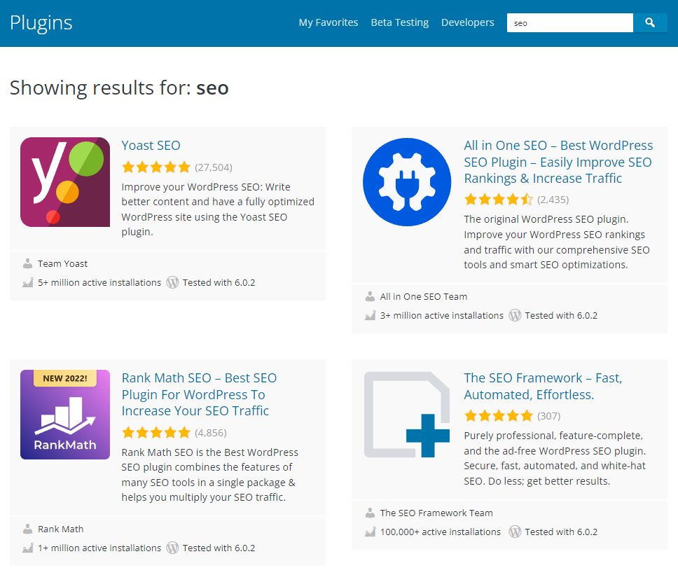This screenshot has height=575, width=678.
Task: Click WordPress logo in SEO Framework card
Action: click(x=516, y=532)
